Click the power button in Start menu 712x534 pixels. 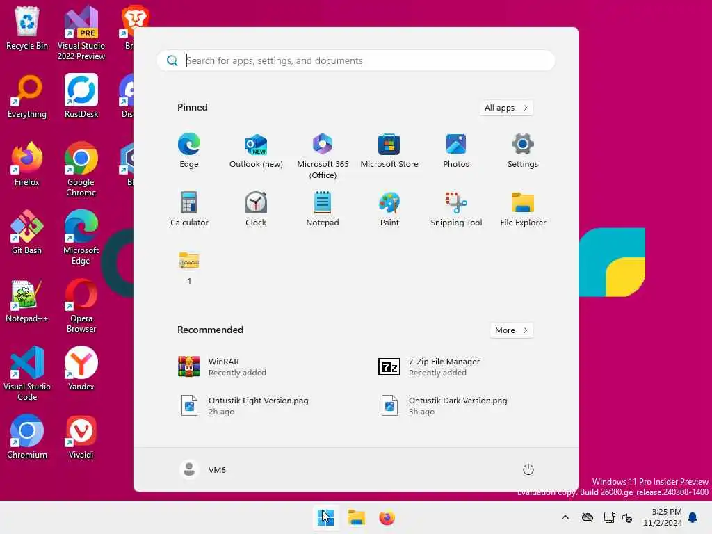[x=528, y=469]
